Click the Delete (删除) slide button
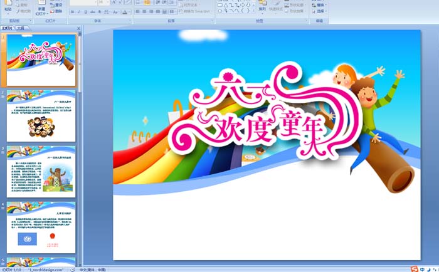Viewport: 439px width, 272px height. coord(56,11)
